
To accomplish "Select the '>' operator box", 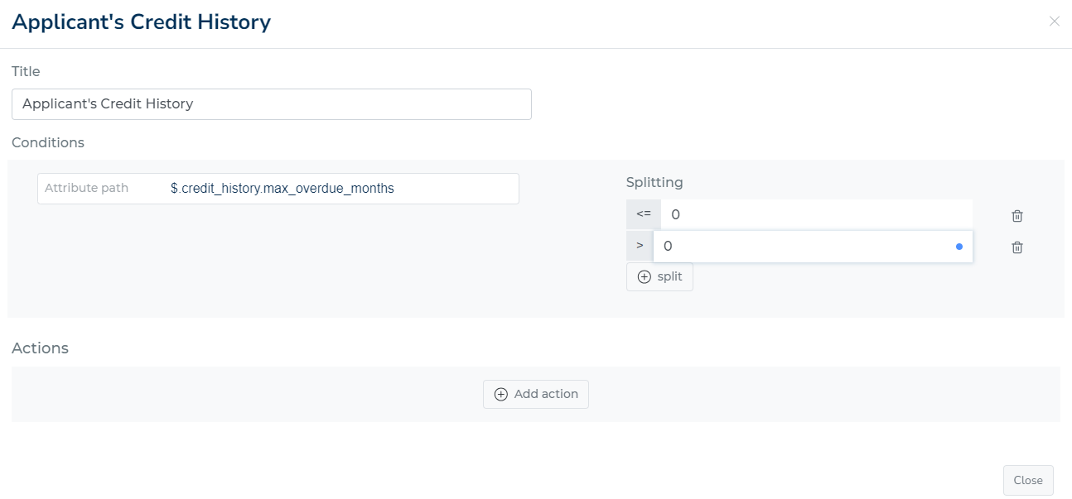I will point(640,247).
